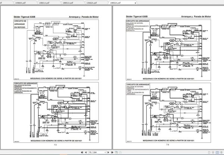This screenshot has width=224, height=155.
Task: Select single page layout icon
Action: (209, 152)
